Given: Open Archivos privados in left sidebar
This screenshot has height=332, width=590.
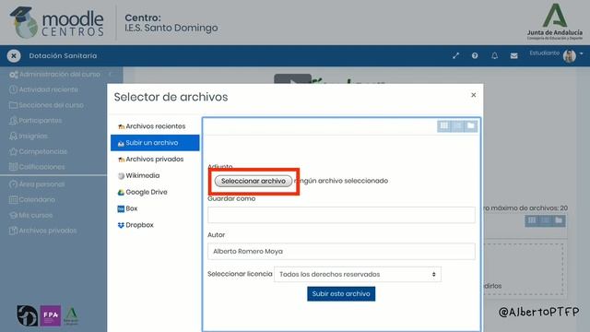Looking at the screenshot, I should click(42, 231).
